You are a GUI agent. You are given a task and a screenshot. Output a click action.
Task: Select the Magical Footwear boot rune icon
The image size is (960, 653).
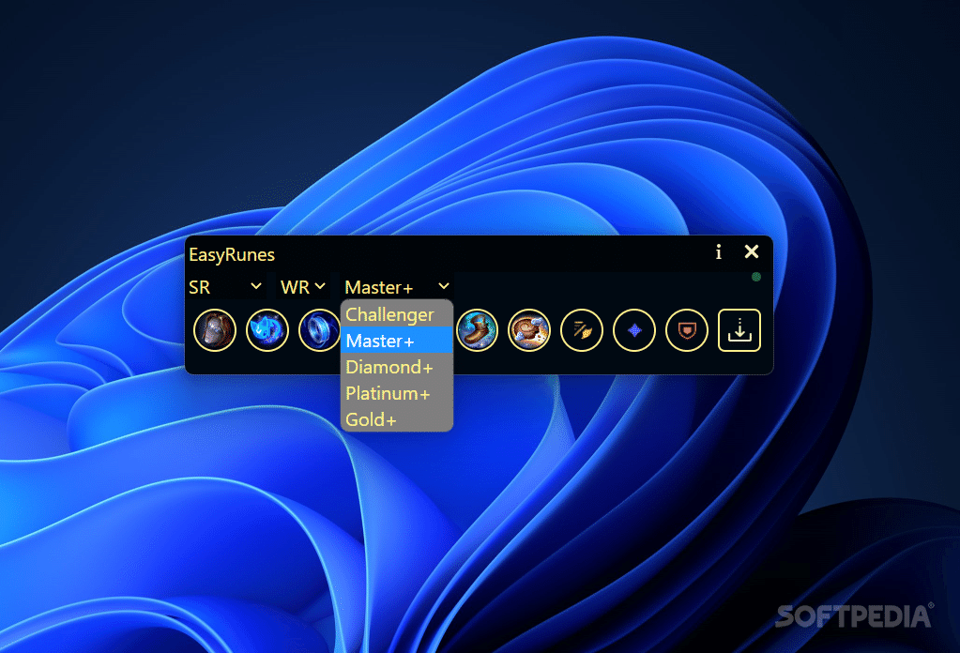click(x=477, y=330)
